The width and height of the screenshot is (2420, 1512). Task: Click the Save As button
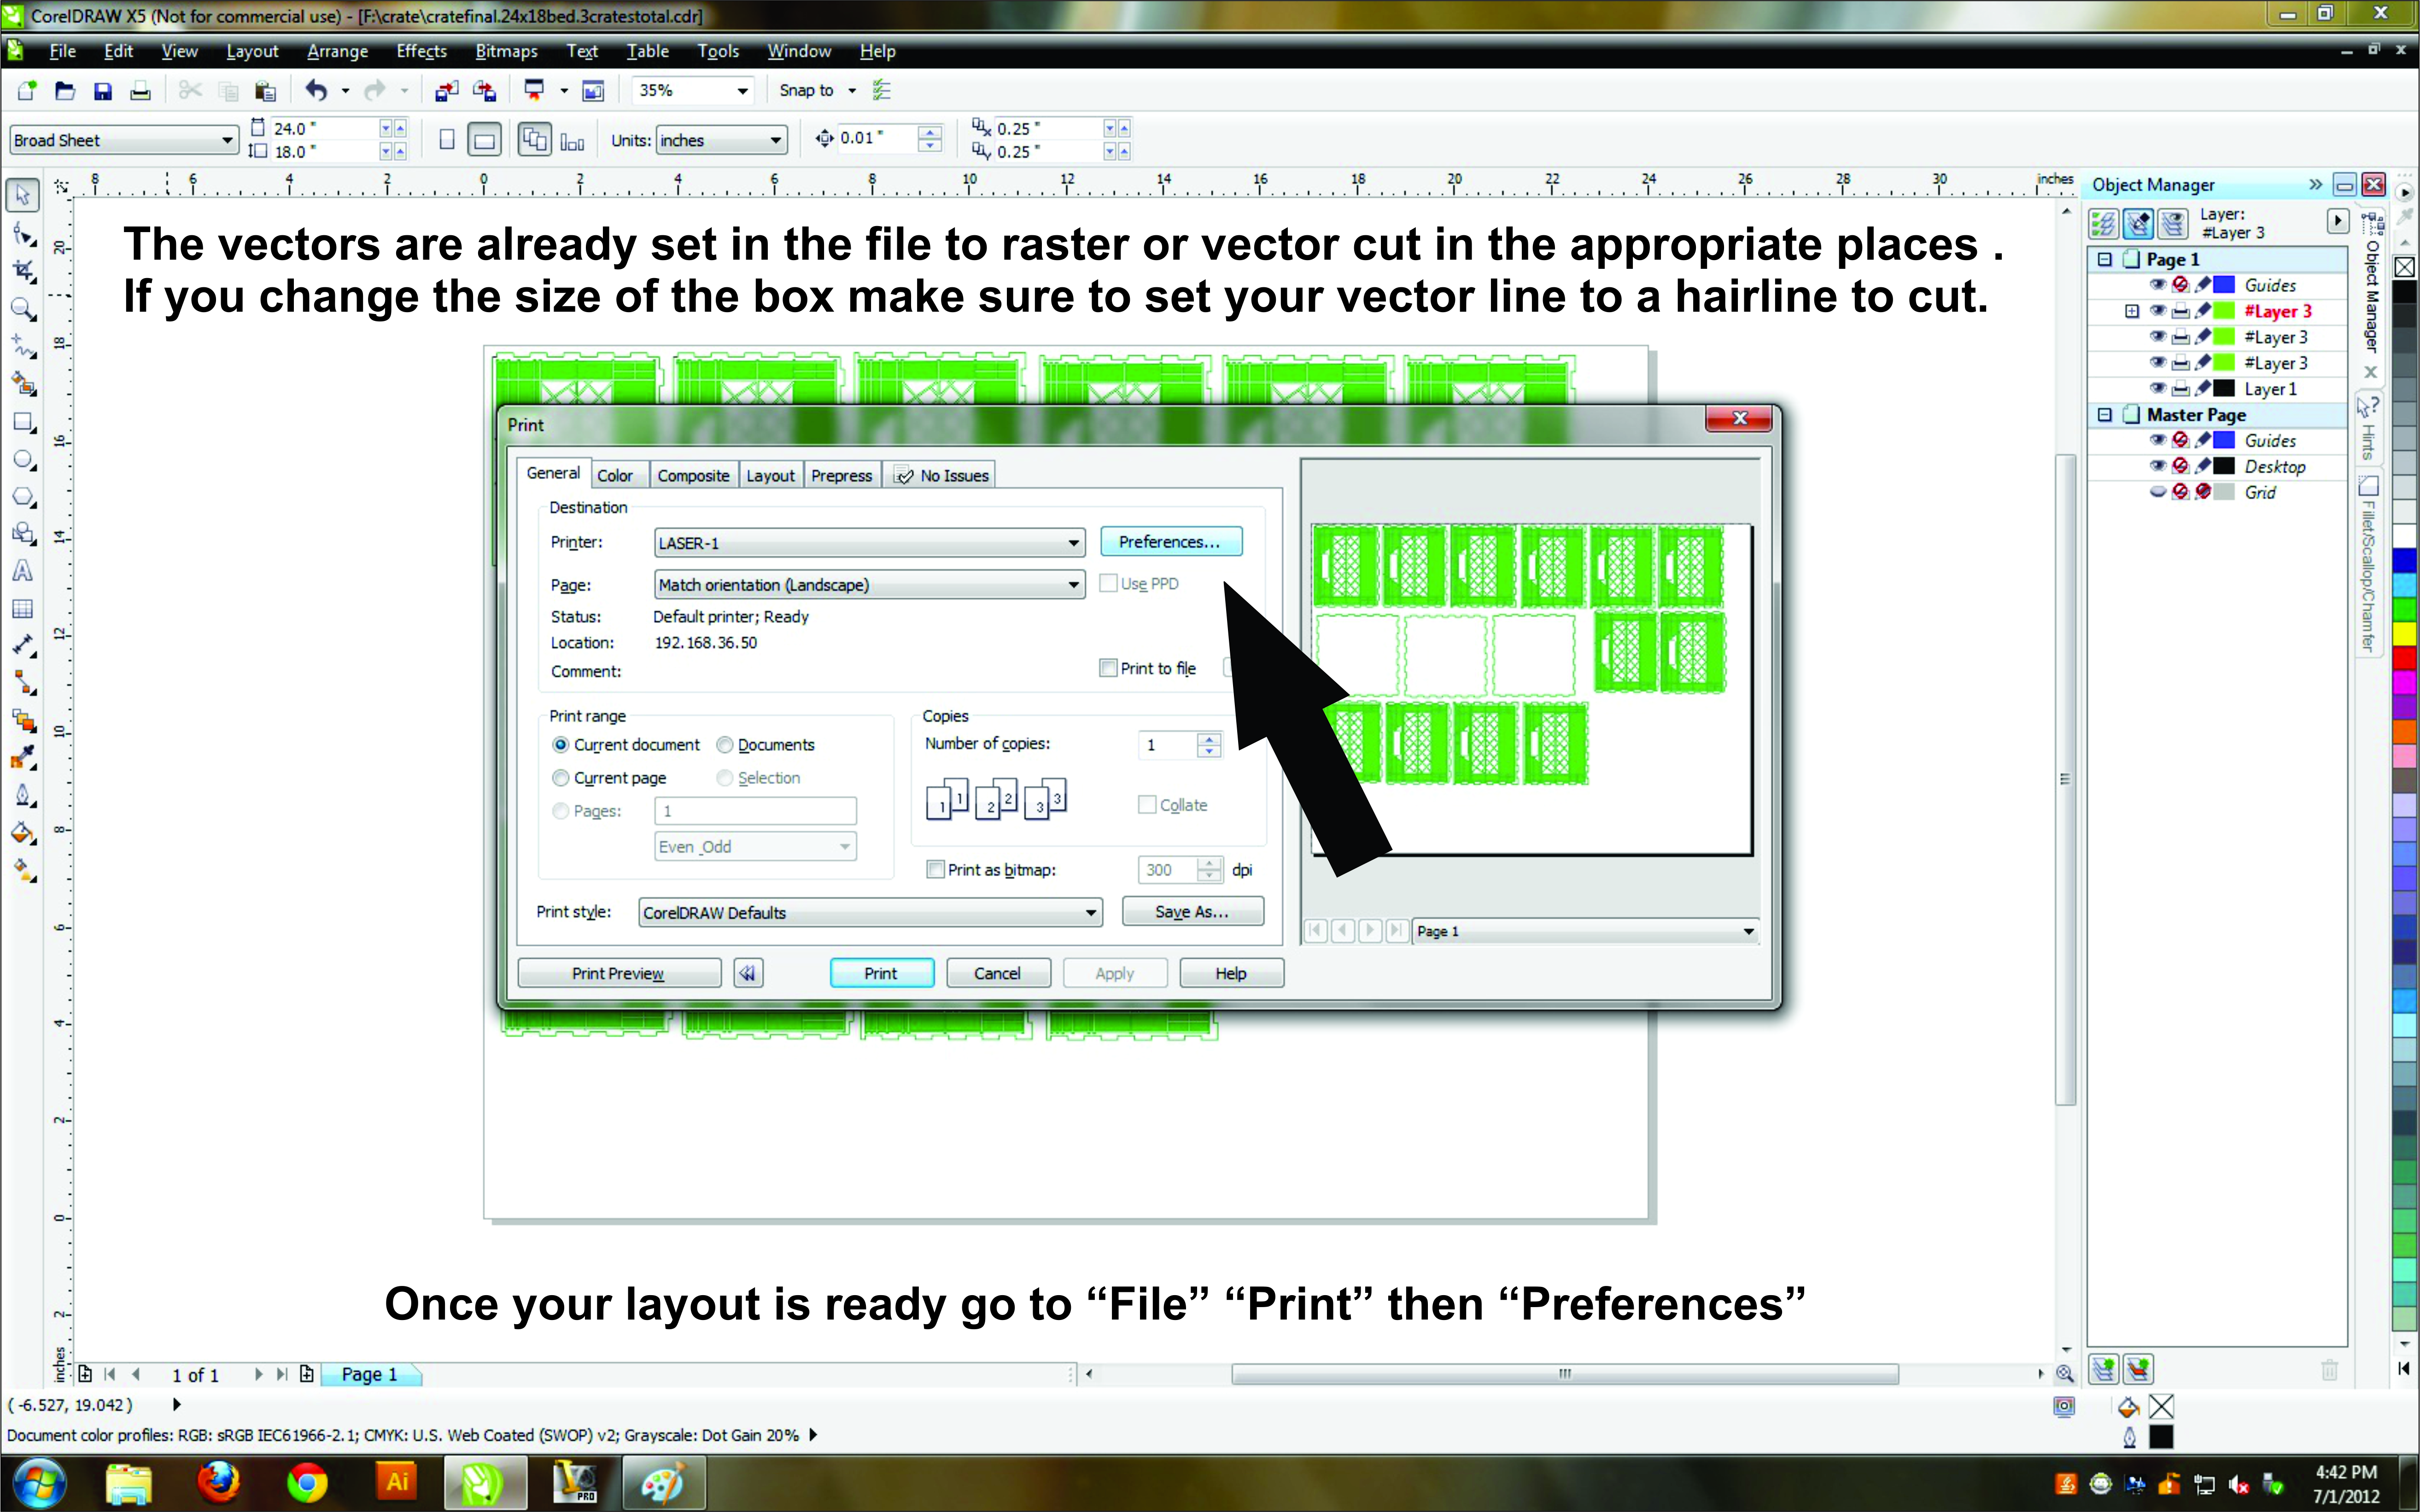pos(1192,912)
